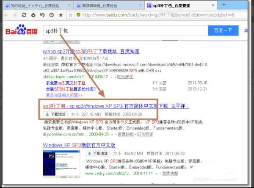Viewport: 254px width, 188px height.
Task: Open win xp sp2升级sp3 补丁下载地址 result
Action: (91, 52)
